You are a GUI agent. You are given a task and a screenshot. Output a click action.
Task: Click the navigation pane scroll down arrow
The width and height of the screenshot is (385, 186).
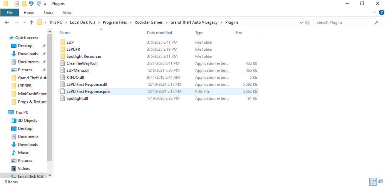pos(50,175)
